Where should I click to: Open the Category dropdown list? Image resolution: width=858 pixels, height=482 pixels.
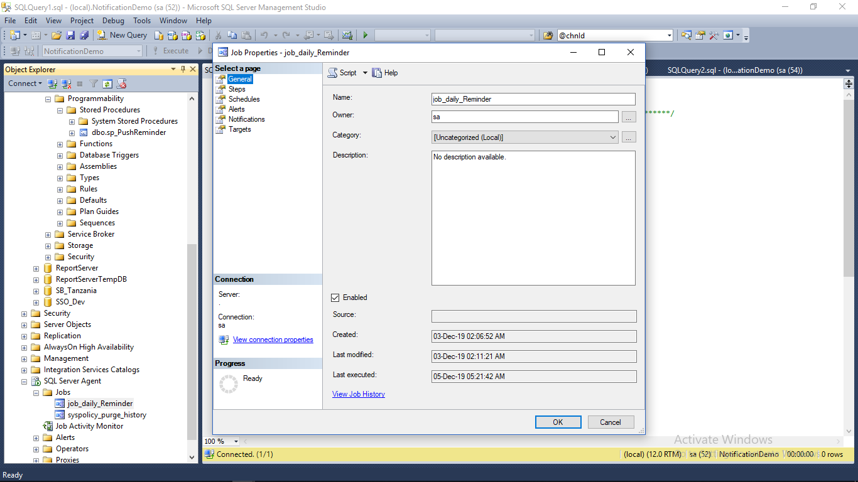pos(613,137)
